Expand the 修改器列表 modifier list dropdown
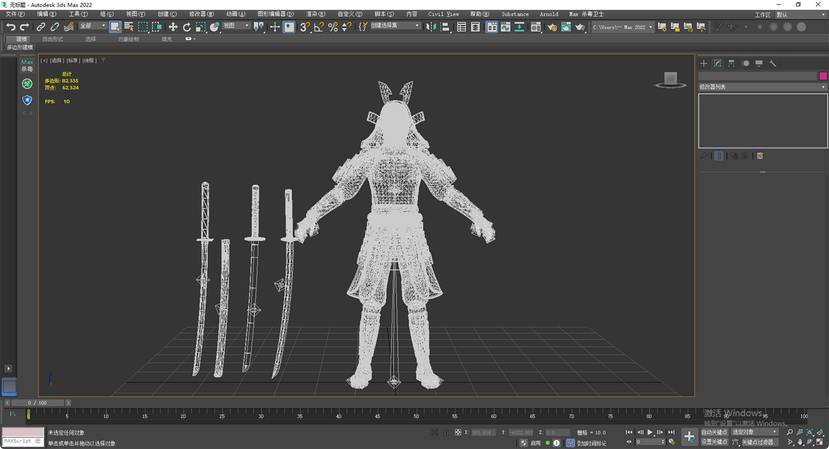The width and height of the screenshot is (829, 449). (x=763, y=87)
